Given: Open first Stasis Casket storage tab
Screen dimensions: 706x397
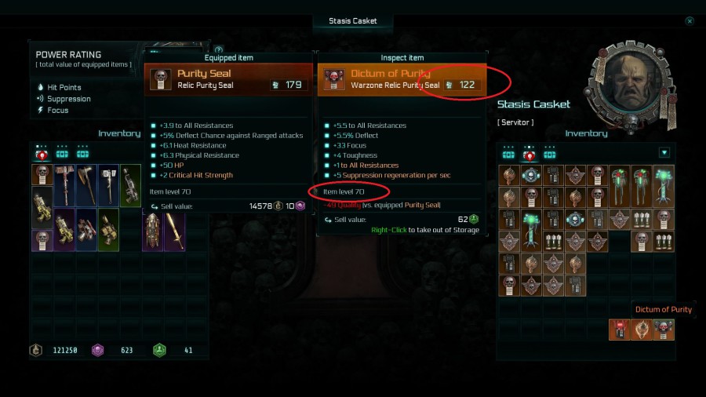Looking at the screenshot, I should [x=508, y=152].
